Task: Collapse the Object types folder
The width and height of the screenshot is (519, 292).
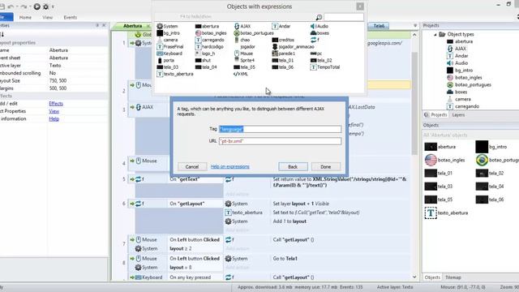Action: click(x=435, y=34)
